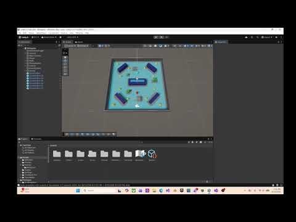Open the Global/Local handle rotation dropdown

pyautogui.click(x=83, y=46)
